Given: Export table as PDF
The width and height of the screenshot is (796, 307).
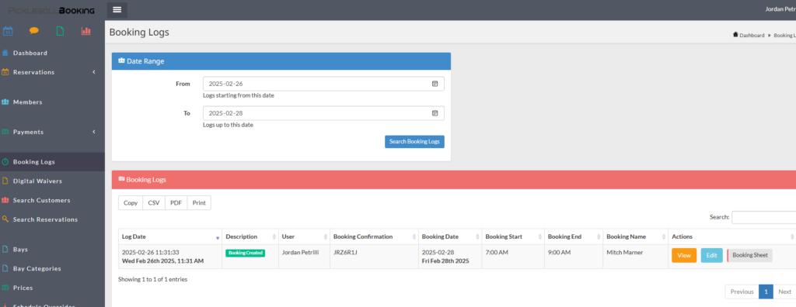Looking at the screenshot, I should click(x=176, y=202).
